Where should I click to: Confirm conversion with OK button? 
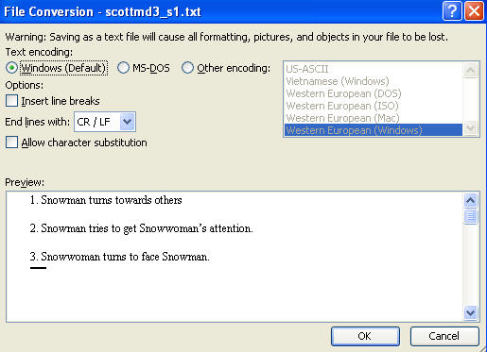click(x=365, y=336)
